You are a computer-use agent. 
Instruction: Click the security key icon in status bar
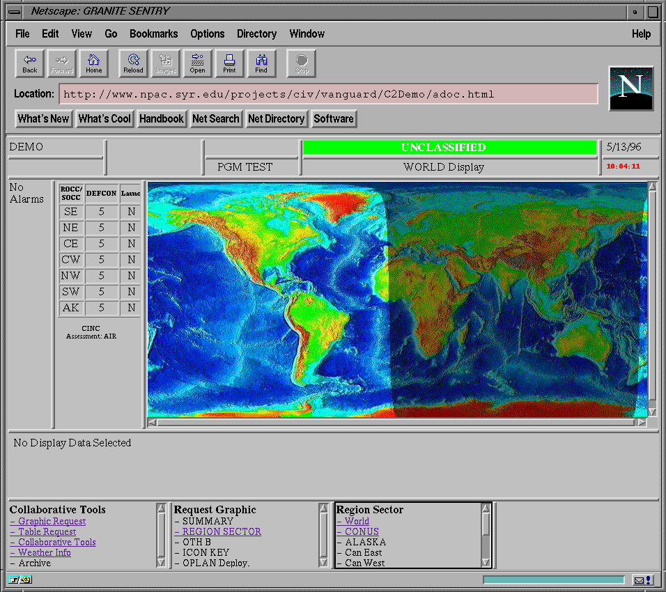(x=20, y=579)
